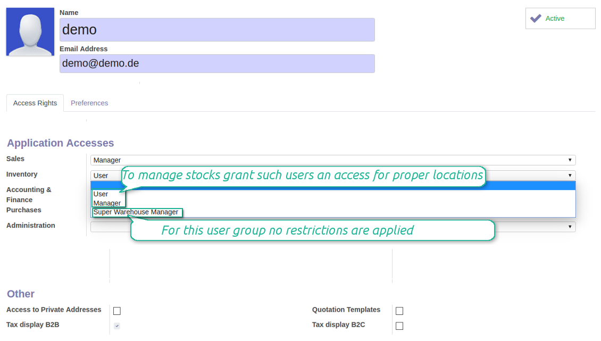Open the Sales access dropdown
This screenshot has height=341, width=601.
pos(333,160)
